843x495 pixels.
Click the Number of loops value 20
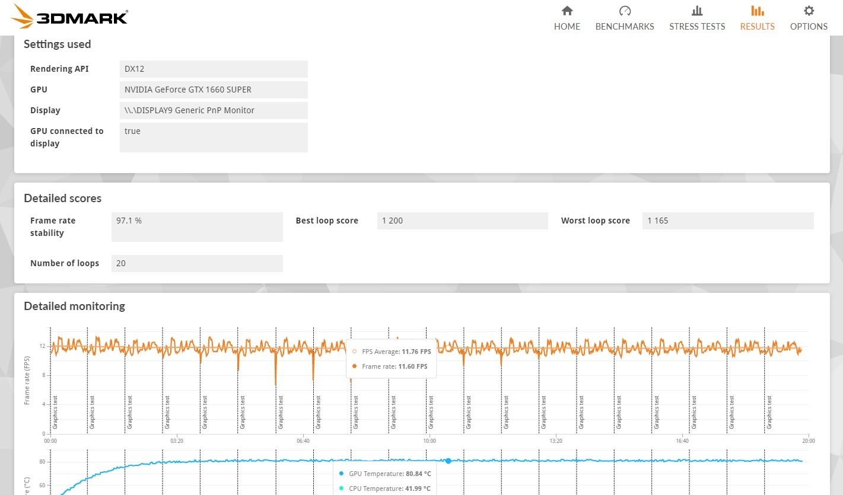pyautogui.click(x=197, y=263)
